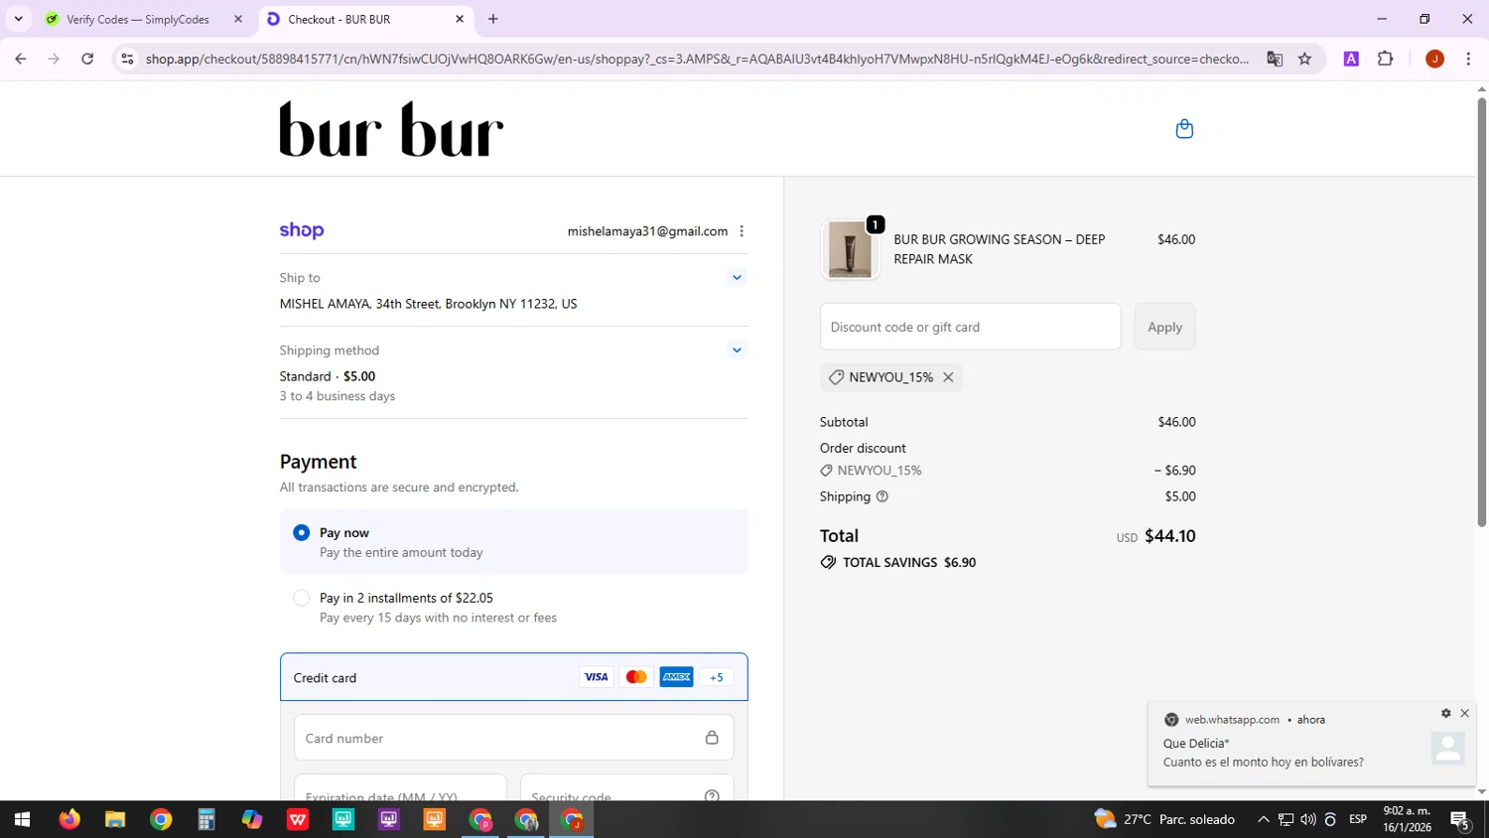Click the browser address bar URL
The height and width of the screenshot is (838, 1489).
[x=697, y=59]
